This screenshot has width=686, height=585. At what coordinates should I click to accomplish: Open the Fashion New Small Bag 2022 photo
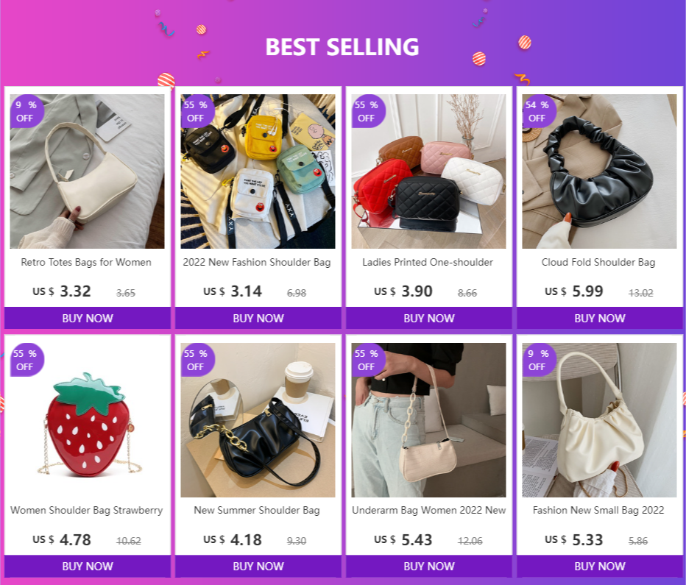[x=599, y=419]
